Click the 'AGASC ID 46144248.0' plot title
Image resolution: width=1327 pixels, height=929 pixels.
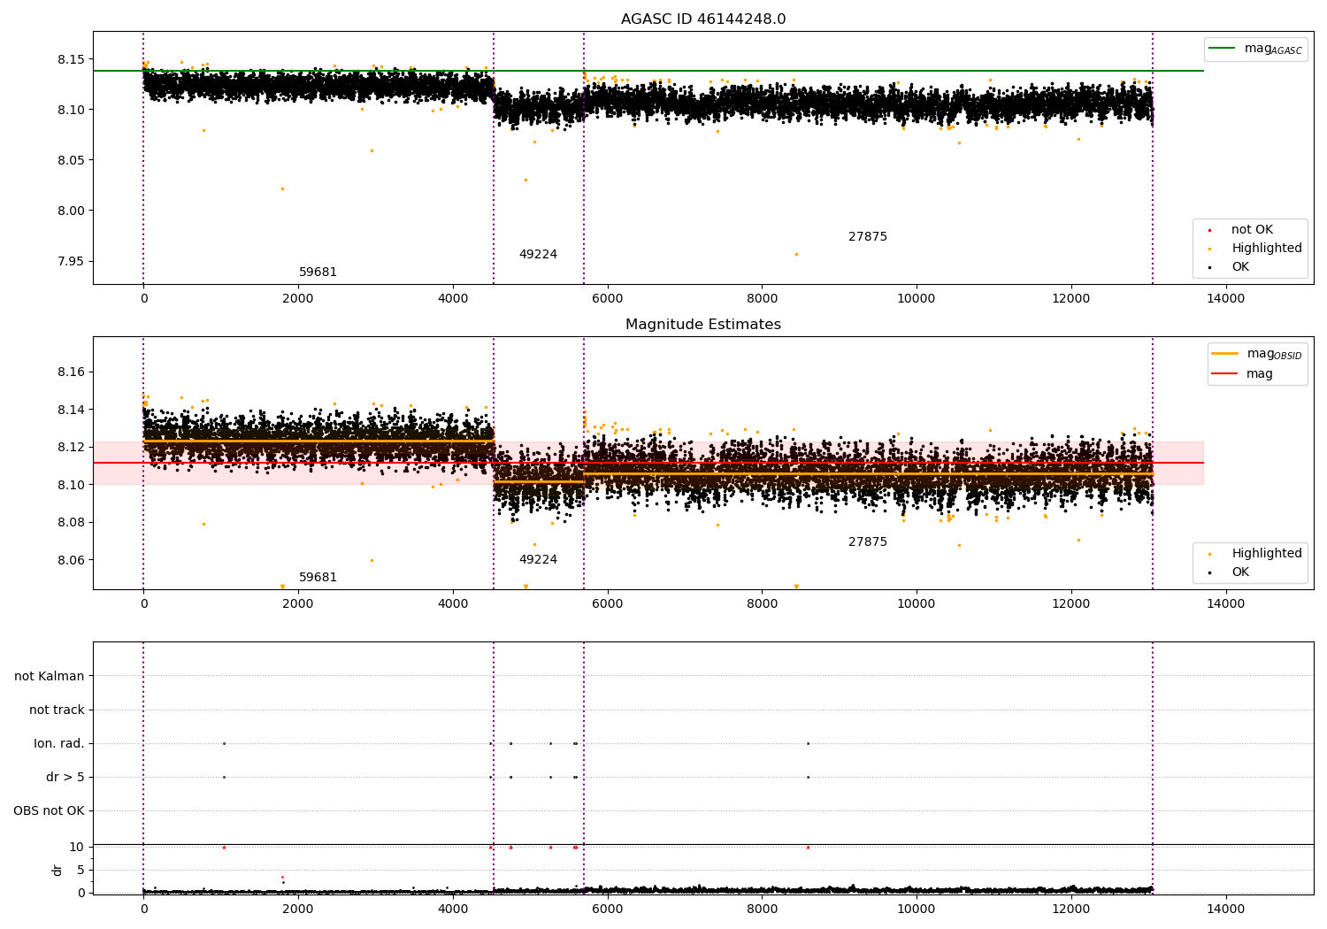pyautogui.click(x=703, y=19)
